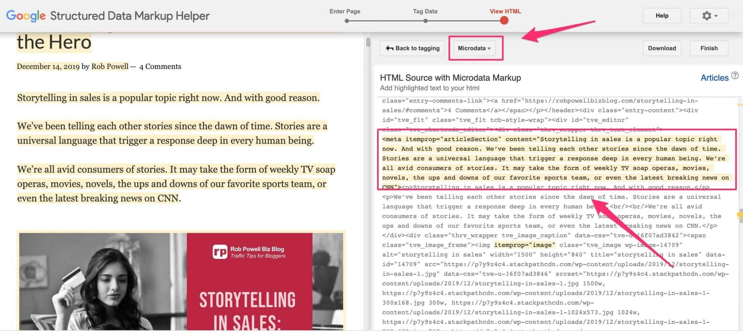Open the Rob Powell author link
Viewport: 743px width, 334px height.
coord(110,66)
